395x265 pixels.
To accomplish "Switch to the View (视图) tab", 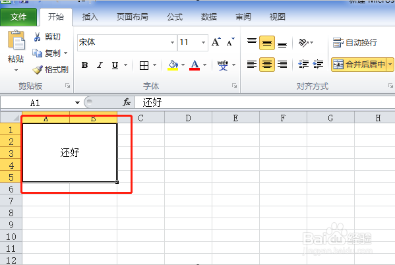I will pyautogui.click(x=277, y=17).
